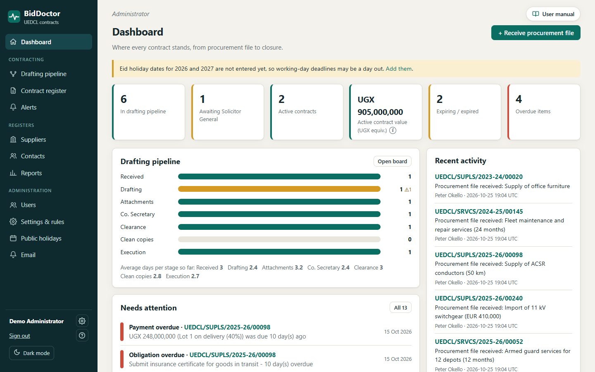Click the Add them link in holiday banner
595x372 pixels.
tap(399, 69)
